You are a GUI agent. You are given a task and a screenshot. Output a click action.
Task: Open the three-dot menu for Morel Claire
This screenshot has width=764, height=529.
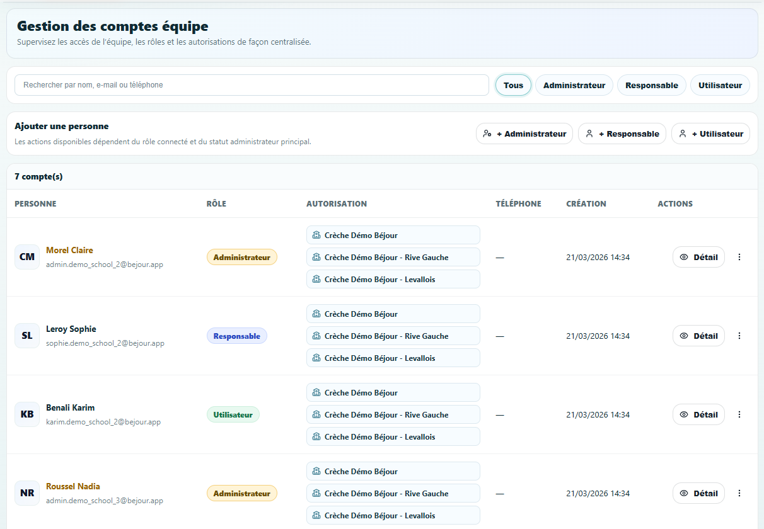point(739,257)
